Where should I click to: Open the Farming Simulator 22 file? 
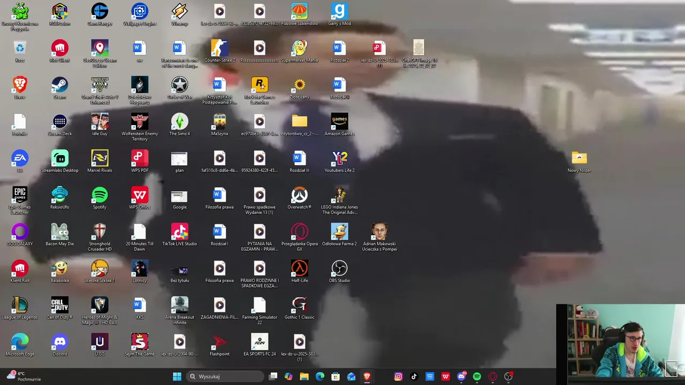tap(260, 311)
